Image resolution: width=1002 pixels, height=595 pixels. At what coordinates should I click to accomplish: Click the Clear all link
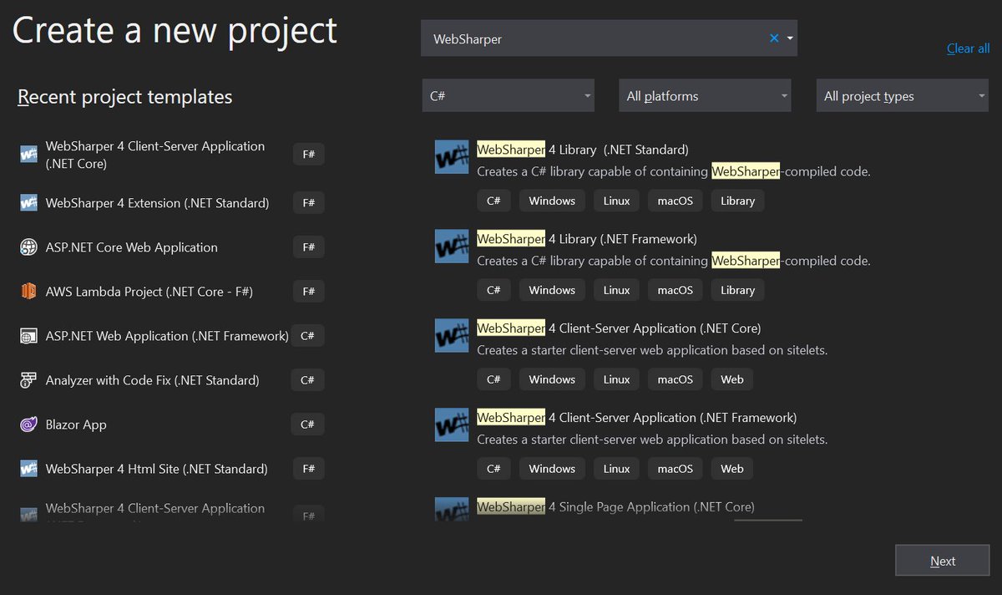click(x=967, y=48)
